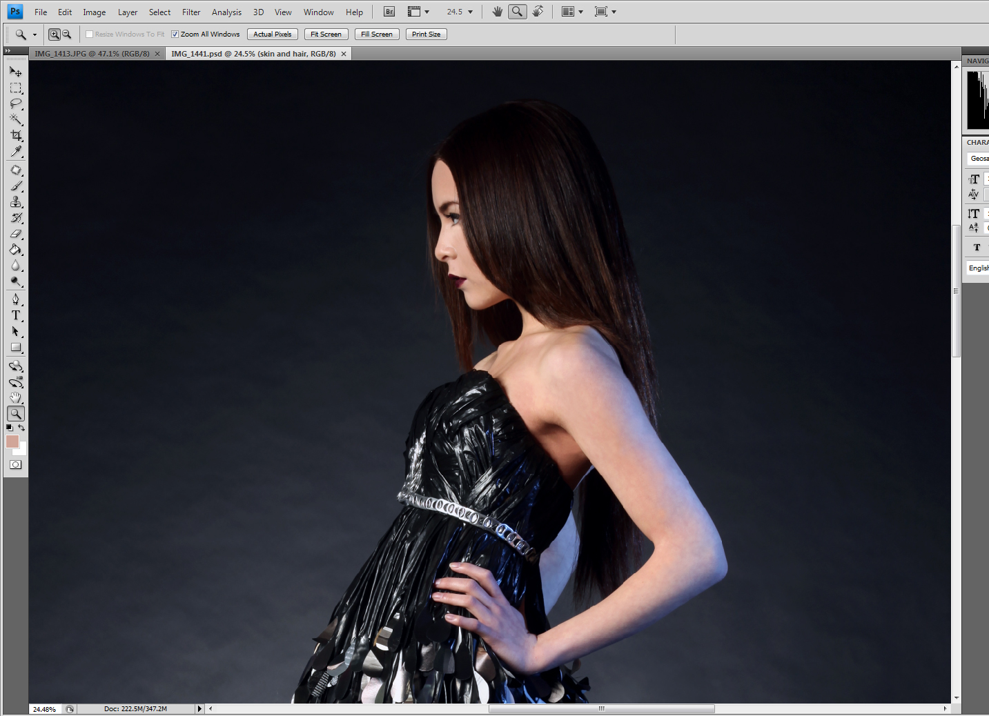989x716 pixels.
Task: Select the Blur tool
Action: click(x=15, y=266)
